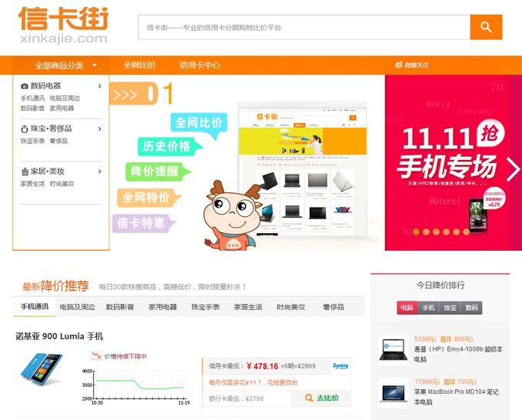Select the 奢侈品 product tab
The width and height of the screenshot is (522, 420).
click(x=333, y=307)
